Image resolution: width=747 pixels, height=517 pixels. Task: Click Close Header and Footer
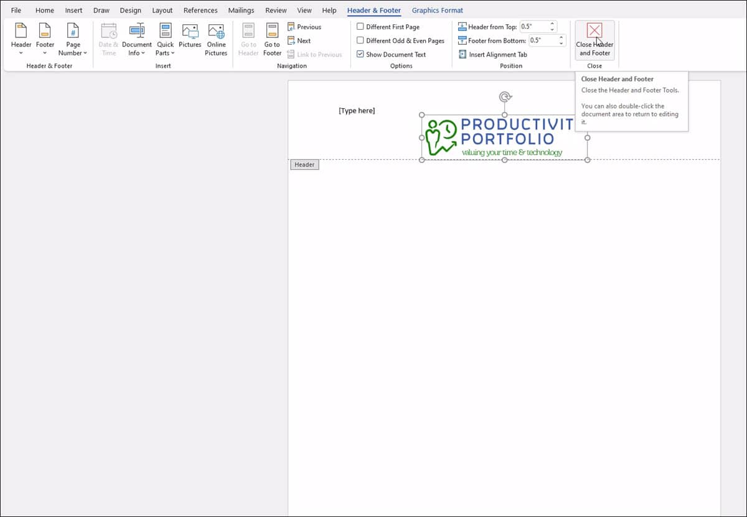(594, 39)
